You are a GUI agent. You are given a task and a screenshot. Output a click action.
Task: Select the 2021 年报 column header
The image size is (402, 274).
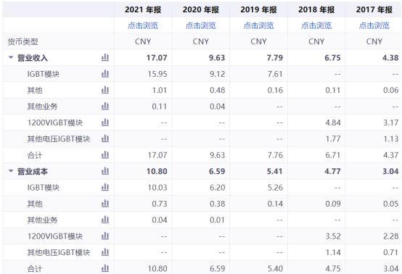point(143,9)
